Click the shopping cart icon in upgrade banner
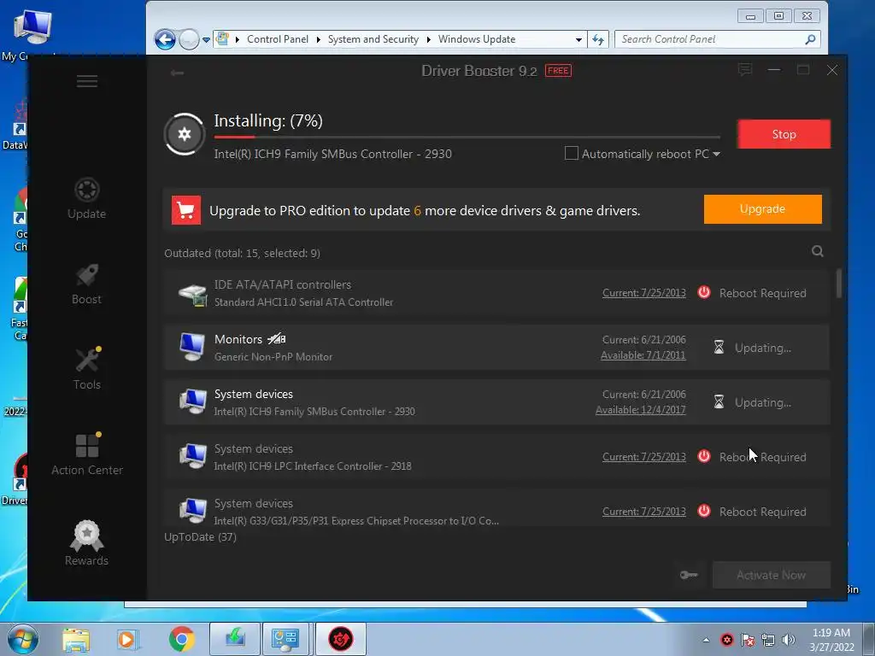 tap(185, 210)
